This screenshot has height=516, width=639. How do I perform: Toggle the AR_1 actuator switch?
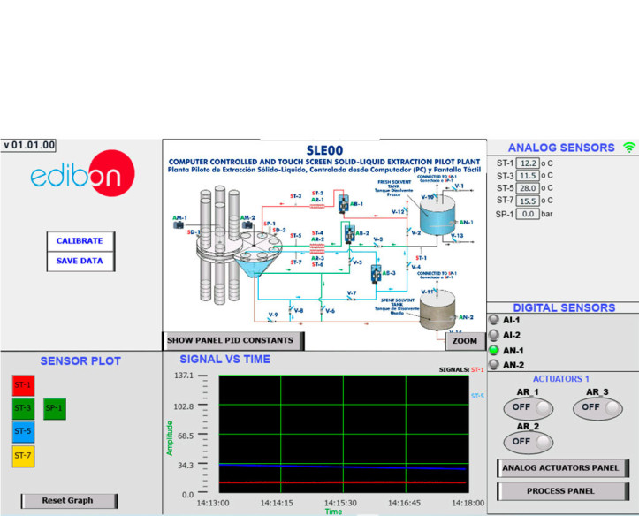[529, 407]
